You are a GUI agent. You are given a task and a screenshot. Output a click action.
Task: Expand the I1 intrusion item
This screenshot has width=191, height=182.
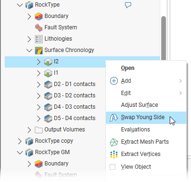[39, 73]
